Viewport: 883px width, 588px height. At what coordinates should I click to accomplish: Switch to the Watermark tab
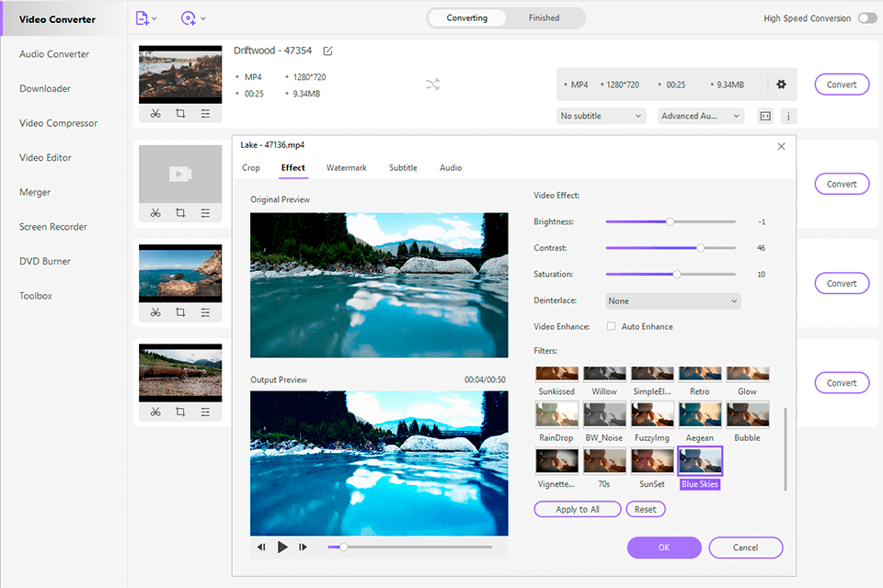point(346,168)
